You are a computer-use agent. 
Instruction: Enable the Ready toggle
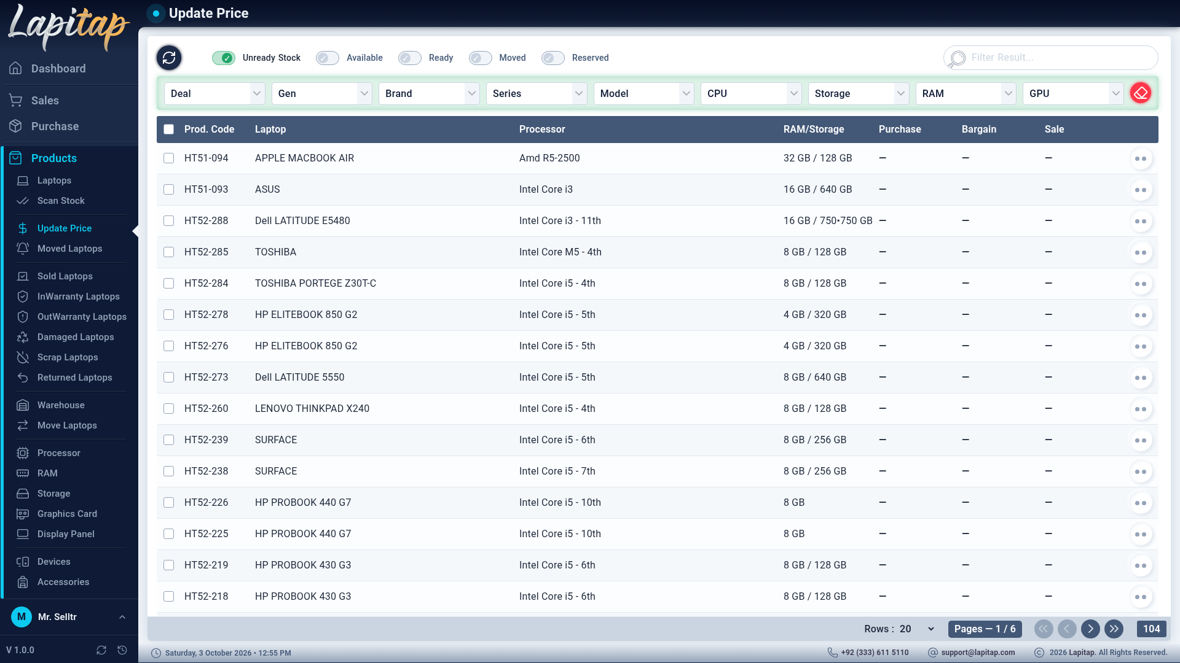click(x=410, y=58)
